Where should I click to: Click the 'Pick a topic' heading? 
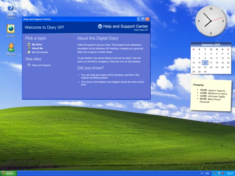pos(36,38)
